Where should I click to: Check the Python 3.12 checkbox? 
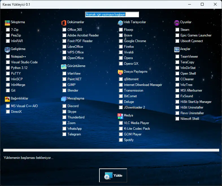coord(8,68)
